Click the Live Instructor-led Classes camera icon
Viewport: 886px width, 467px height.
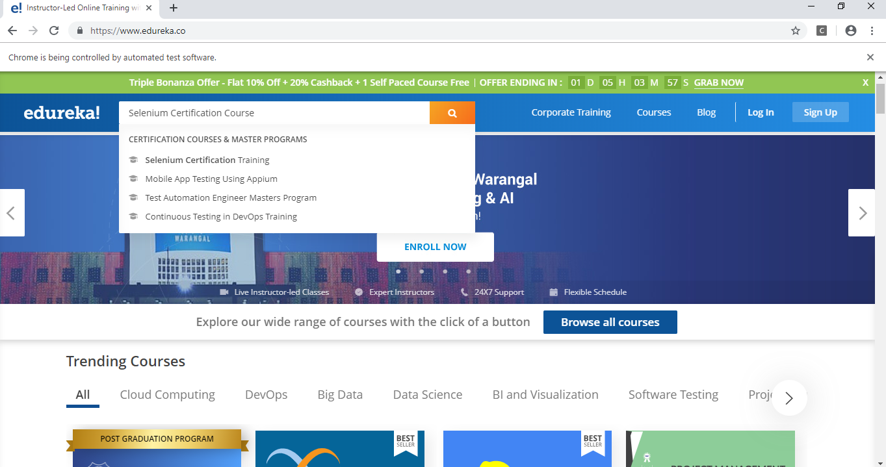point(224,292)
